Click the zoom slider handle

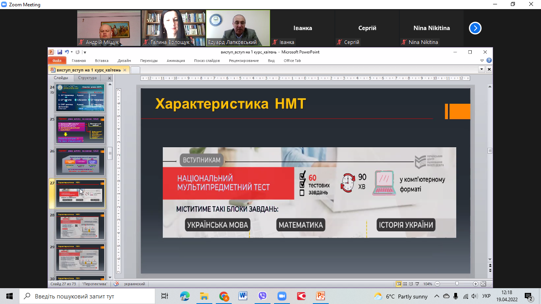457,284
